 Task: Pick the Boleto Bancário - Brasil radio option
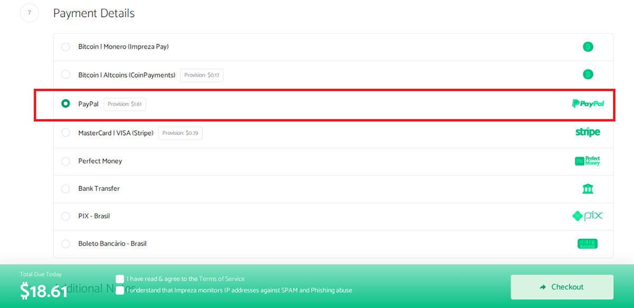(x=66, y=244)
